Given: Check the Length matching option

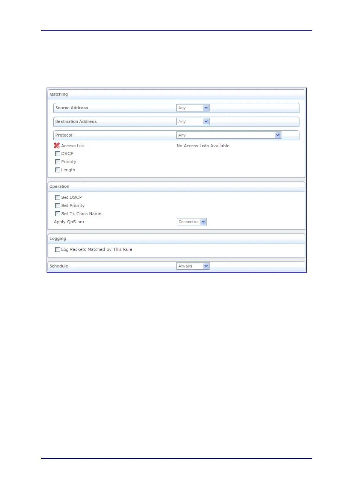Looking at the screenshot, I should (x=58, y=170).
